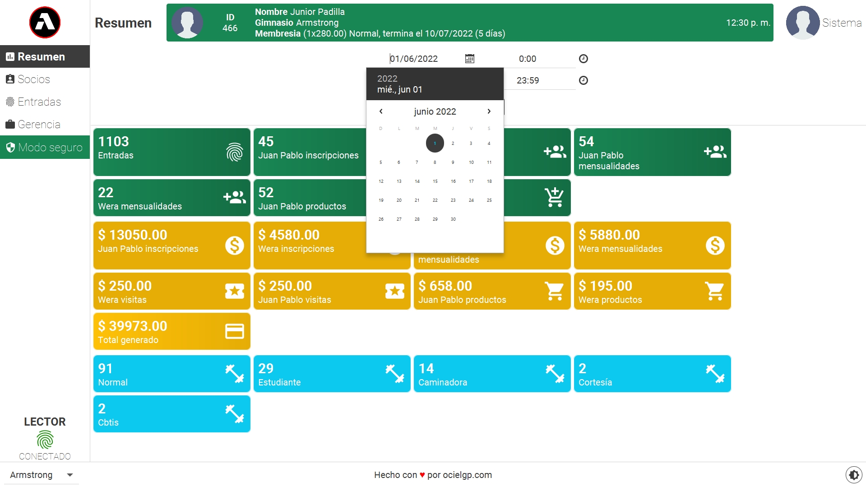Open the Socios sidebar section
The width and height of the screenshot is (866, 487).
pos(45,79)
